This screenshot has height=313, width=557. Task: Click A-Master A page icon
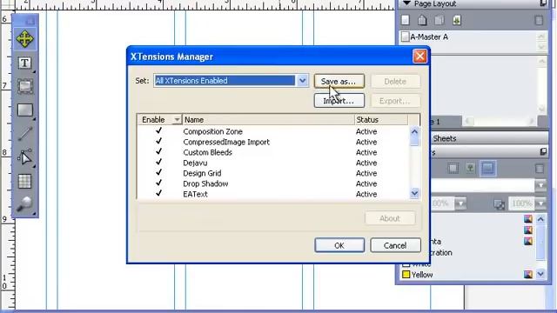pyautogui.click(x=405, y=37)
